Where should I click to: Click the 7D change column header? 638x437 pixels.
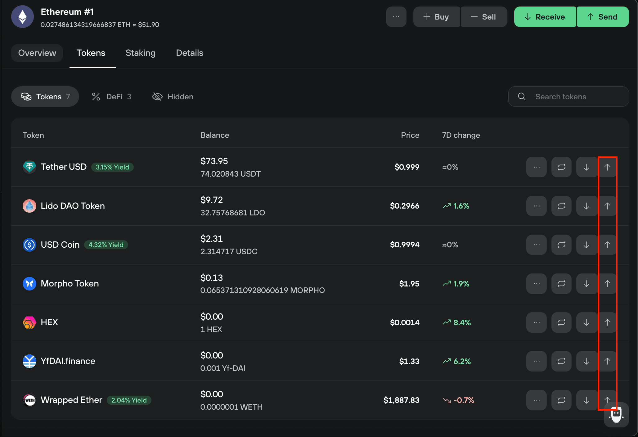[461, 135]
